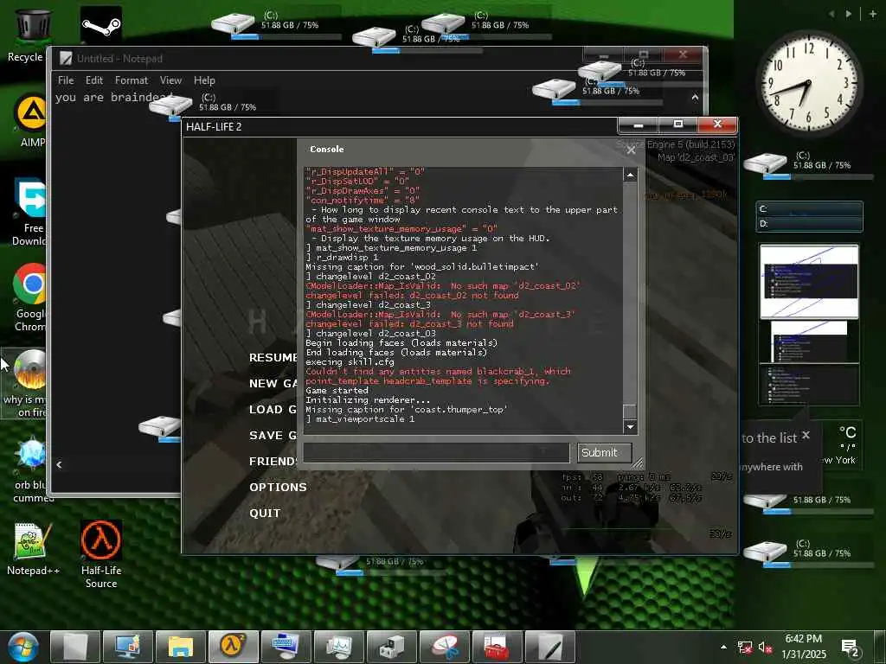
Task: Click the 'mat_viewportscale 1' console line
Action: [360, 419]
